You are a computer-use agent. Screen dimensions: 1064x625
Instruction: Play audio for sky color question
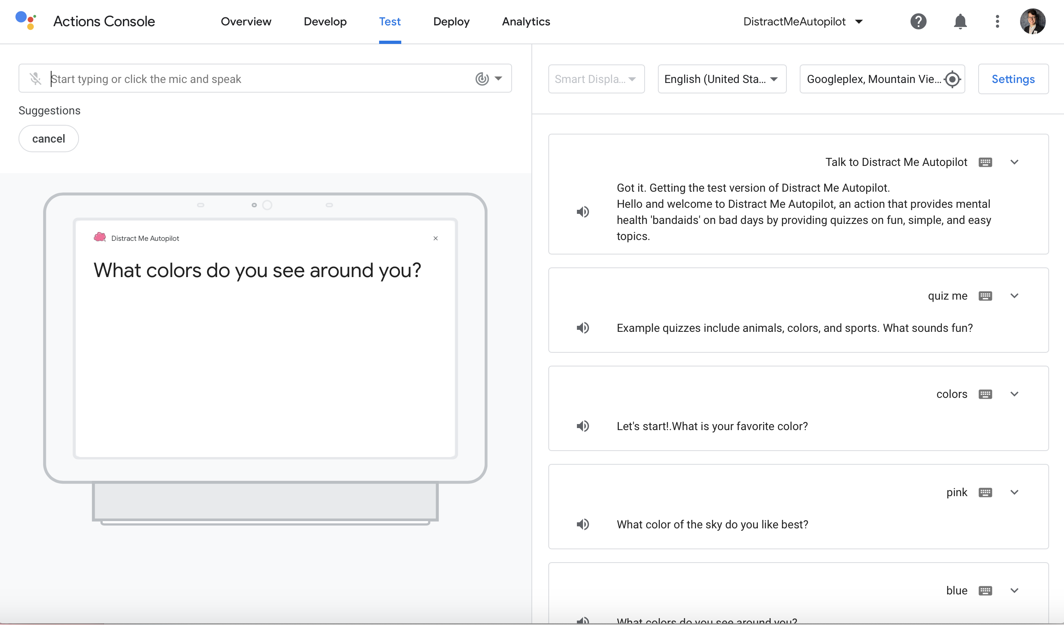point(583,525)
